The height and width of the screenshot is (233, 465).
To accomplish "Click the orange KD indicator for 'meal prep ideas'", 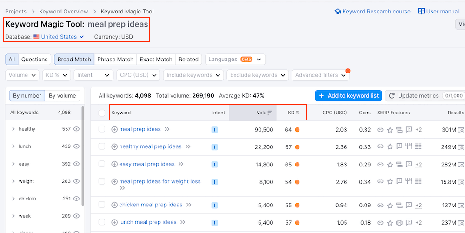I will coord(297,130).
